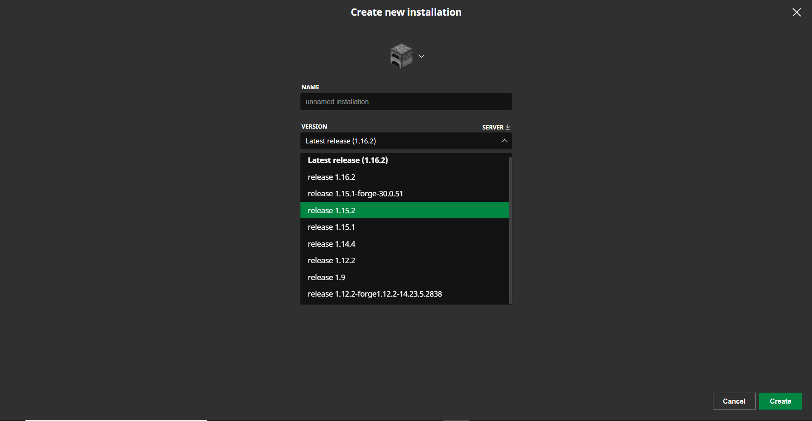Image resolution: width=812 pixels, height=421 pixels.
Task: Expand the icon chooser chevron
Action: tap(421, 56)
